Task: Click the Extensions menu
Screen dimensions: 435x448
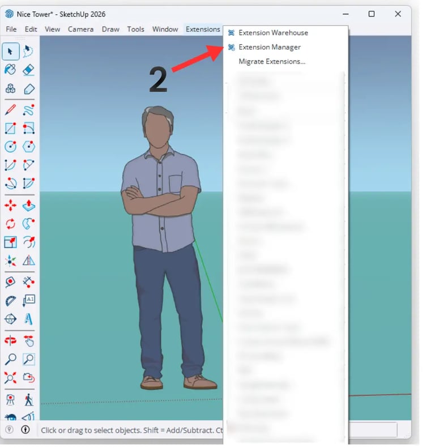Action: [203, 29]
